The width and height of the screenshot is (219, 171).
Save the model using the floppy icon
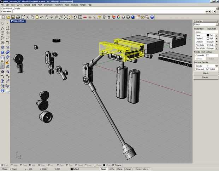13,17
